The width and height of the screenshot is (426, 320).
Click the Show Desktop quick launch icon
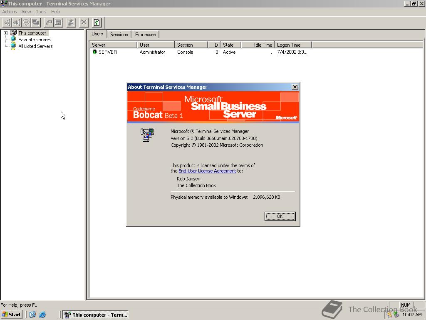(x=32, y=315)
